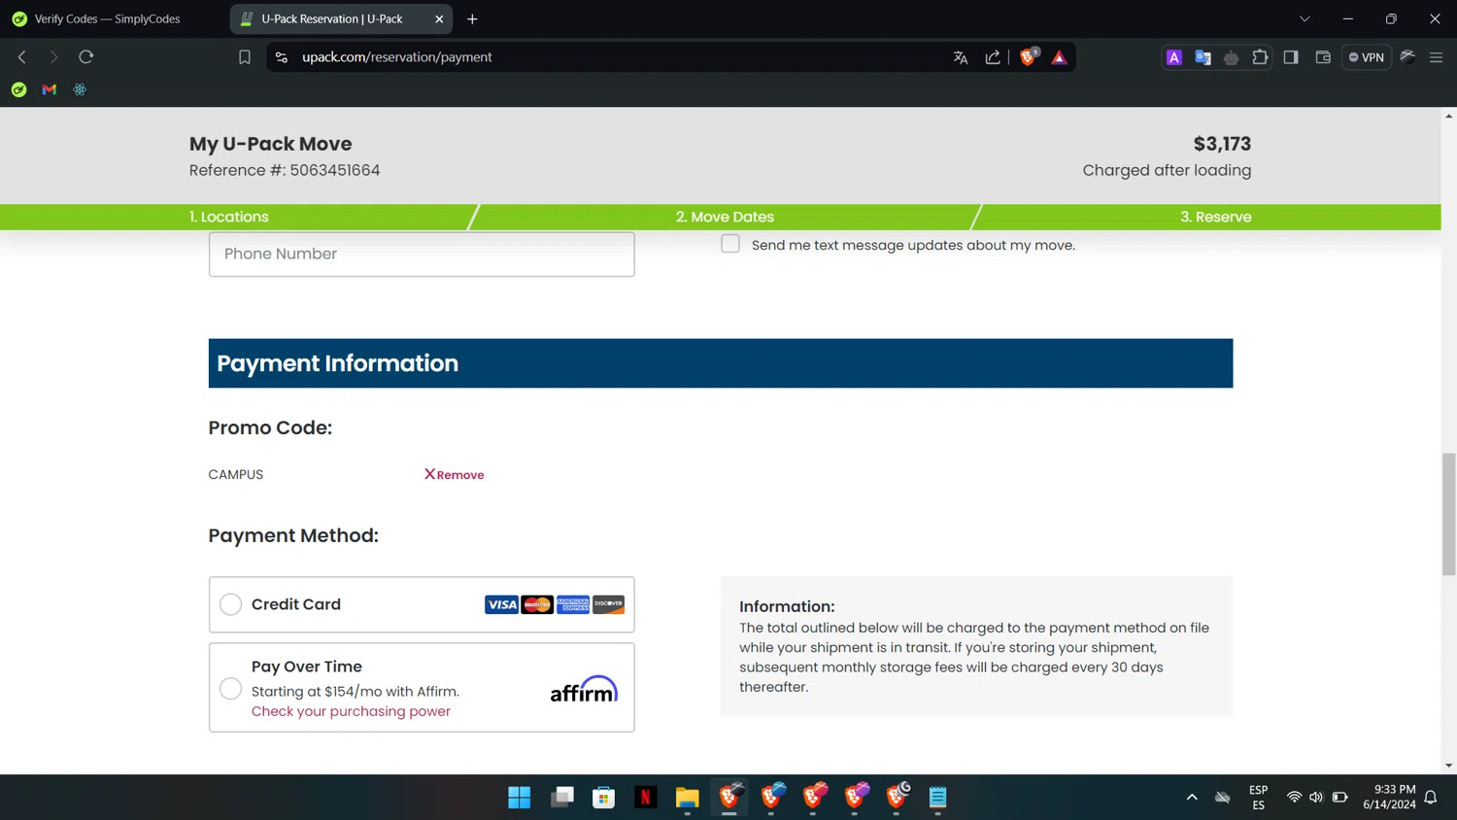
Task: Open the notifications bell icon
Action: pos(1431,798)
